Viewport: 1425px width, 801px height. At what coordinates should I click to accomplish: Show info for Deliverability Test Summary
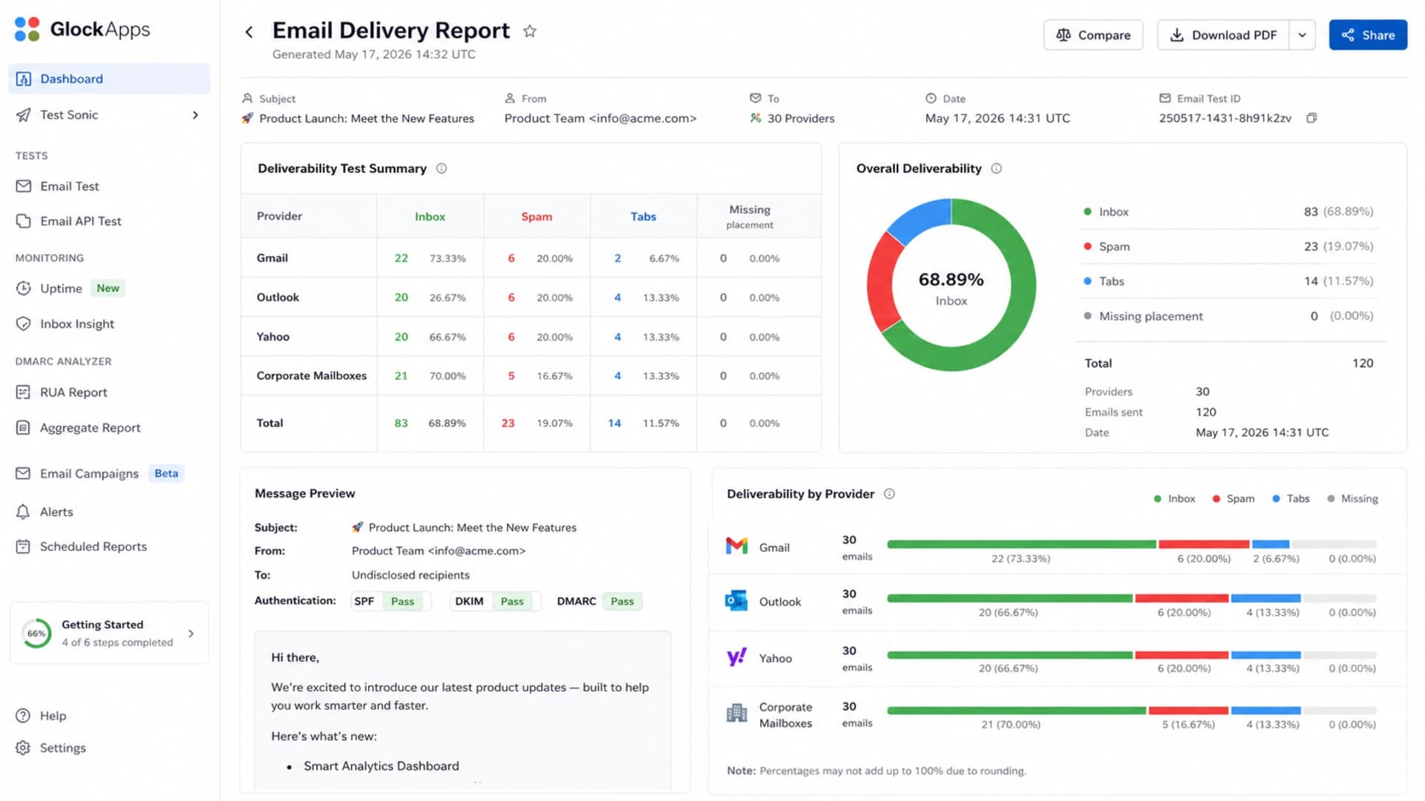click(442, 168)
